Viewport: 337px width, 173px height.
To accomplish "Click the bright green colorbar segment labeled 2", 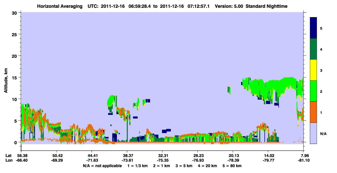I will click(x=313, y=91).
